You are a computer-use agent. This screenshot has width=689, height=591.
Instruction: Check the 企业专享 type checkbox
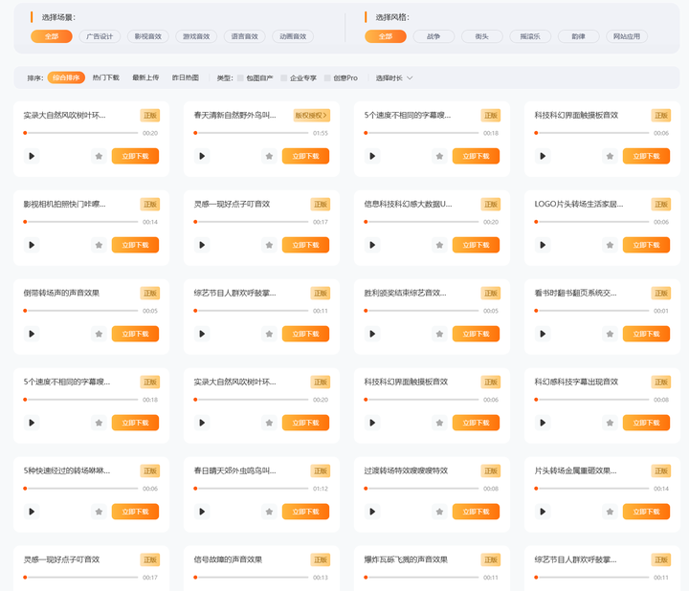point(284,77)
